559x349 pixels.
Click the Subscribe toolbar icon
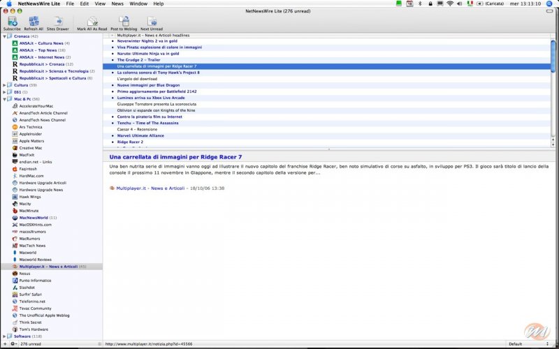click(x=12, y=22)
